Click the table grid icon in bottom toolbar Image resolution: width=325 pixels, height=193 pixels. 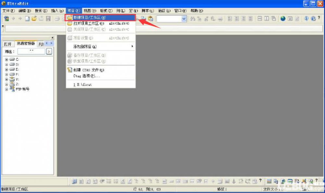[x=269, y=181]
